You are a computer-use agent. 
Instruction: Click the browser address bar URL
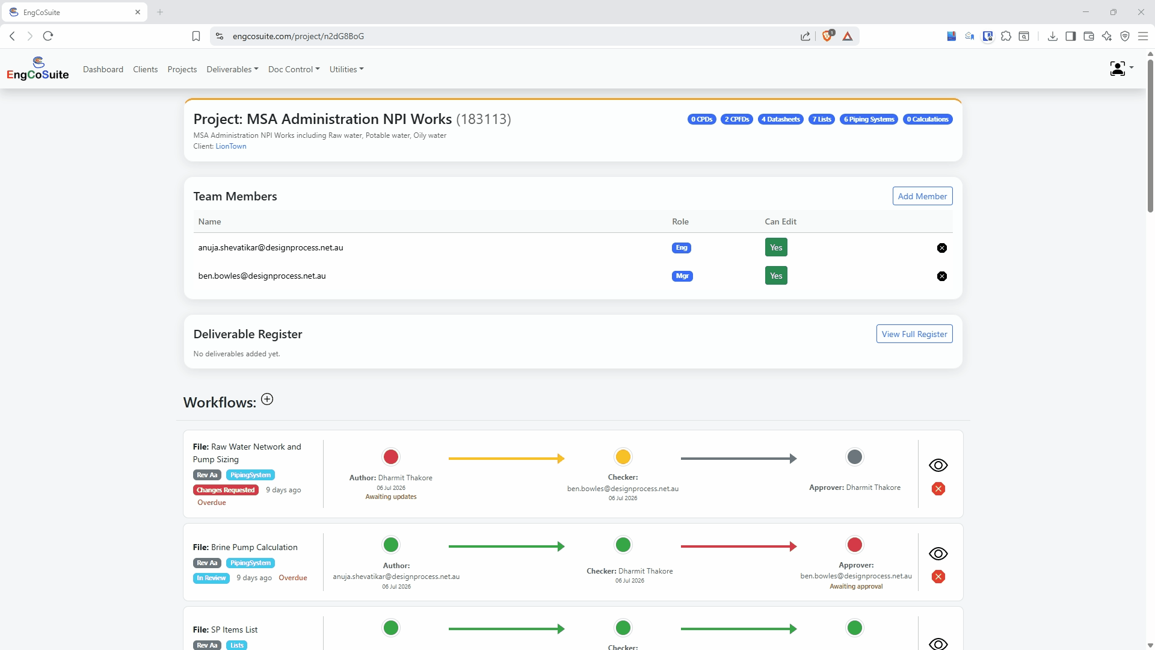point(298,36)
